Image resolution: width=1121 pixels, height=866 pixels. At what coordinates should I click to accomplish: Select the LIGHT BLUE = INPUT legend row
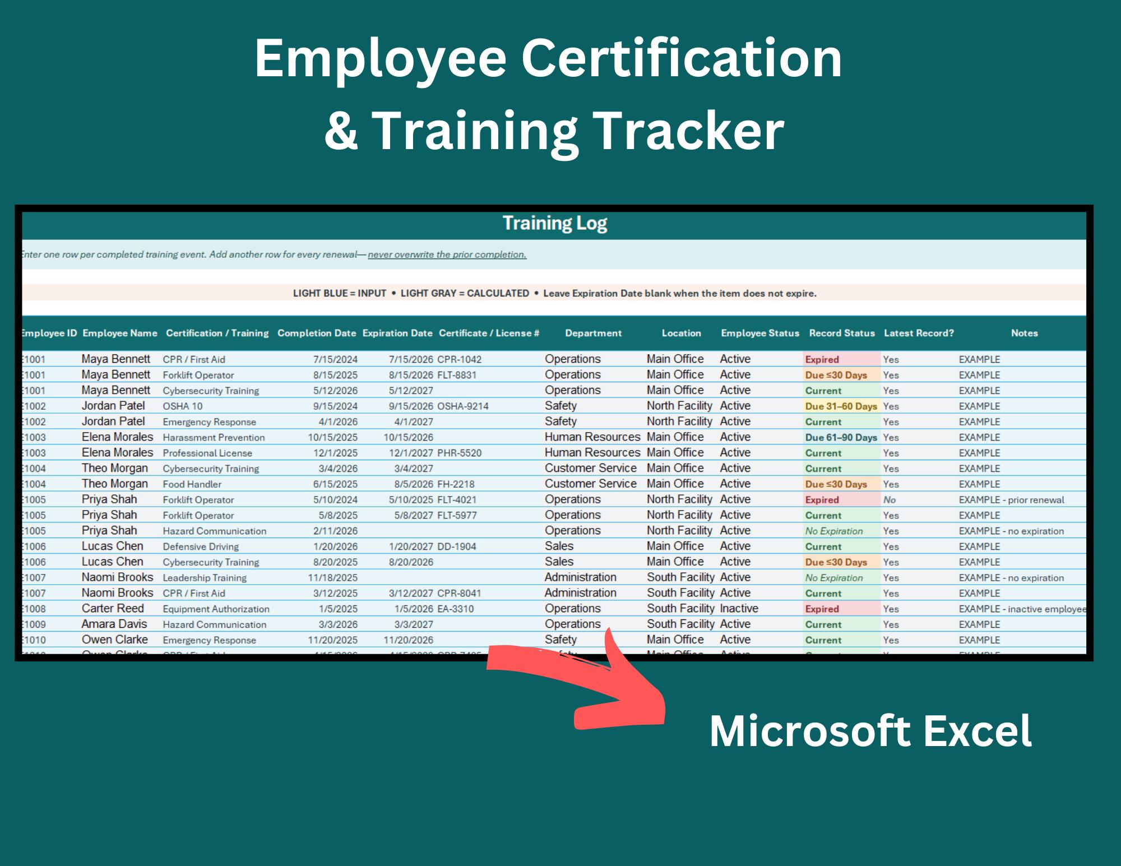click(554, 293)
